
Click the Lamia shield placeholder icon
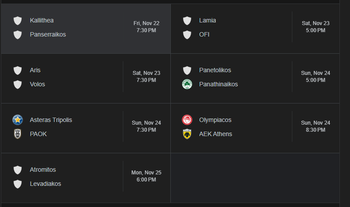187,21
